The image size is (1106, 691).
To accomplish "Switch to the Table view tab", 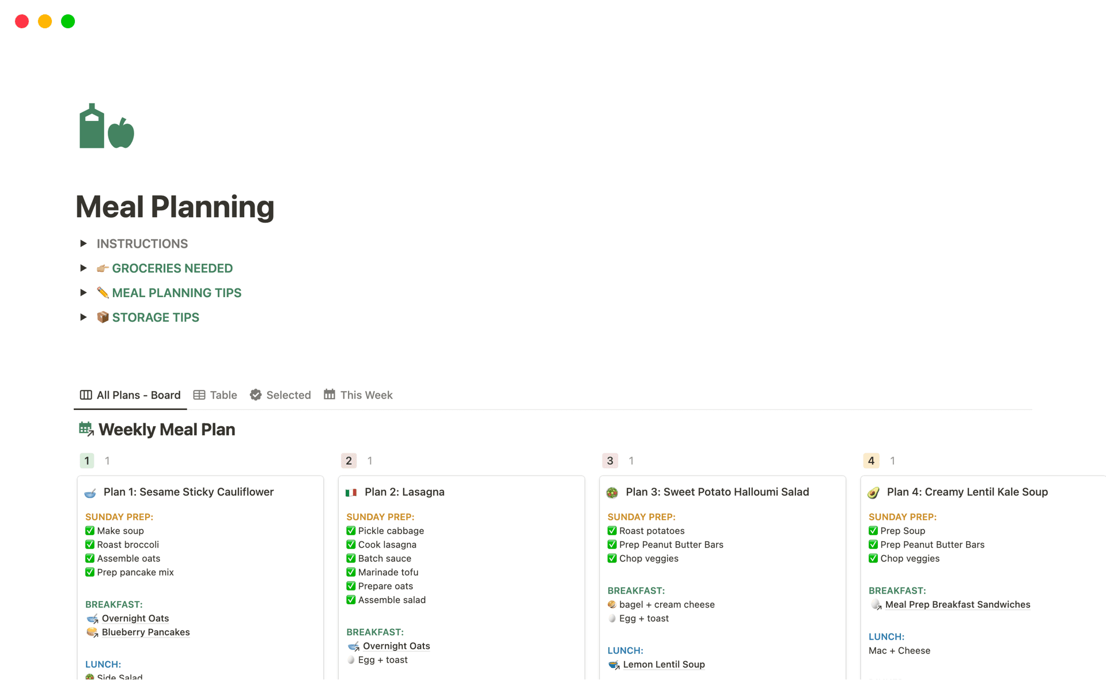I will tap(223, 395).
